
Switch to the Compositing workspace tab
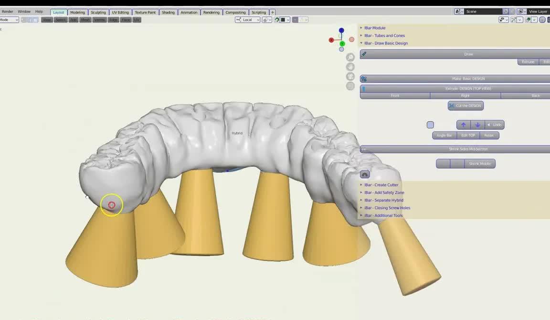point(235,12)
